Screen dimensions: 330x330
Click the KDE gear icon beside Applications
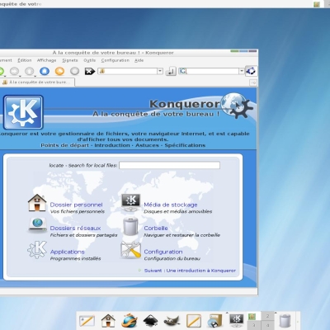pos(37,249)
